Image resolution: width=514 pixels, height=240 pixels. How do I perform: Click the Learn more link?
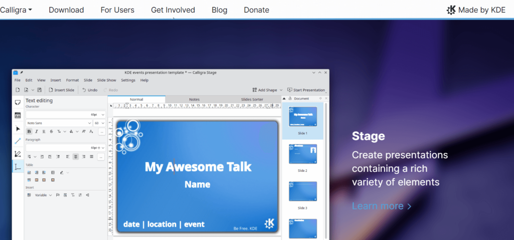pos(381,206)
